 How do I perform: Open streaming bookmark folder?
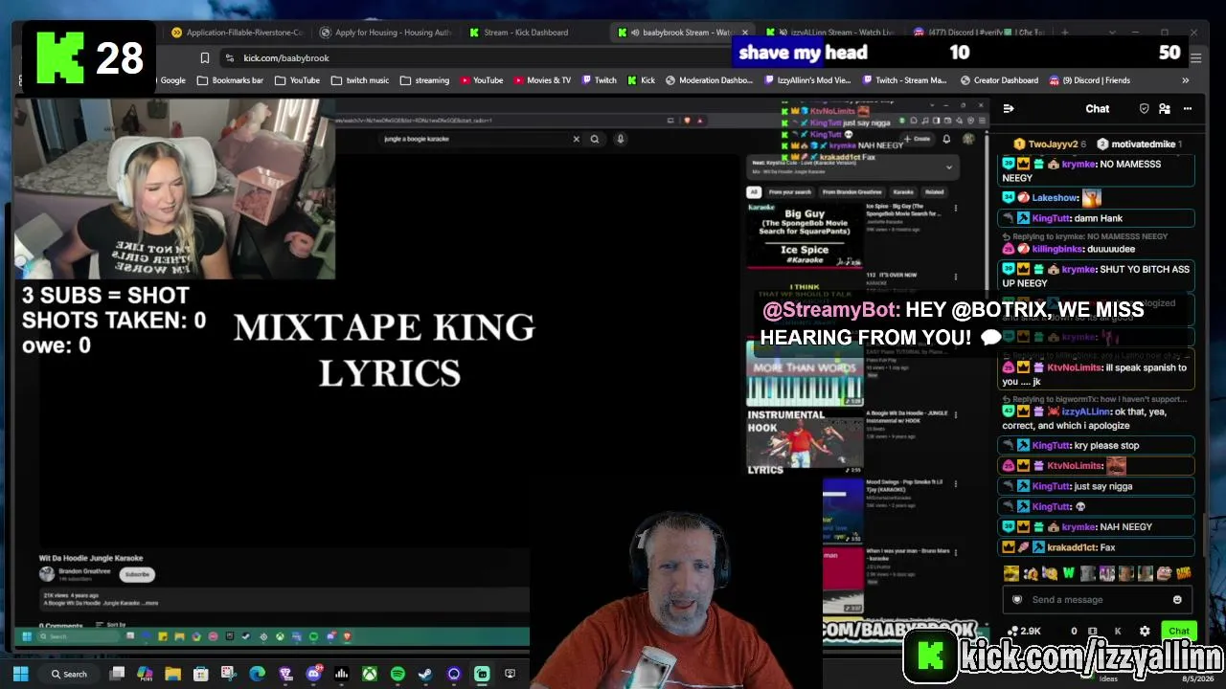[424, 80]
